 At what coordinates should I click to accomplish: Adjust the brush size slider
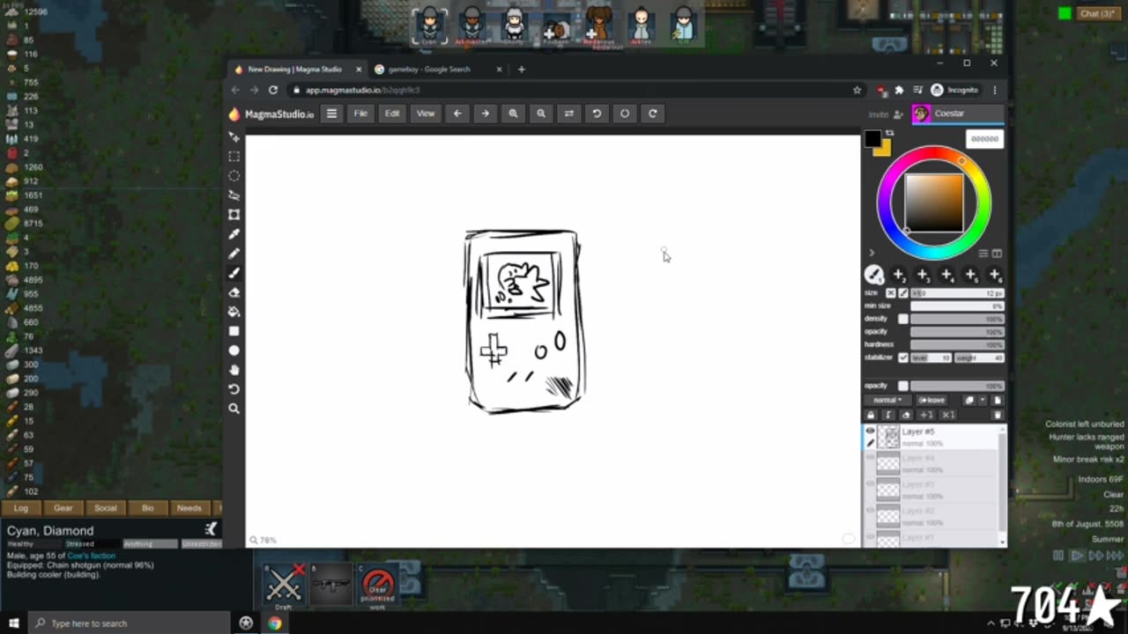pyautogui.click(x=957, y=292)
